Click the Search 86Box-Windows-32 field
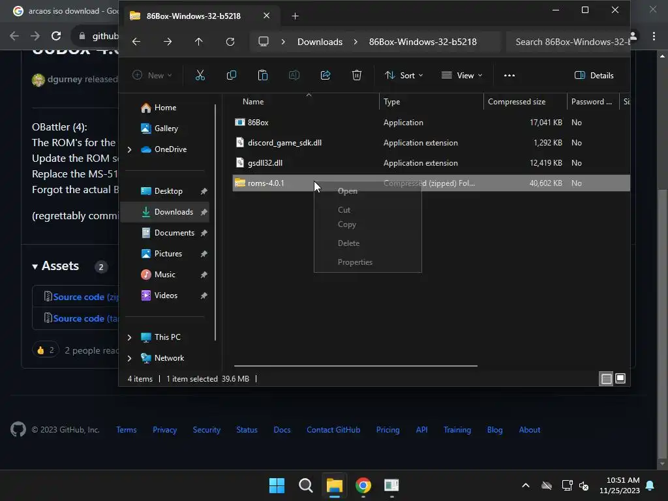This screenshot has height=501, width=668. 568,42
